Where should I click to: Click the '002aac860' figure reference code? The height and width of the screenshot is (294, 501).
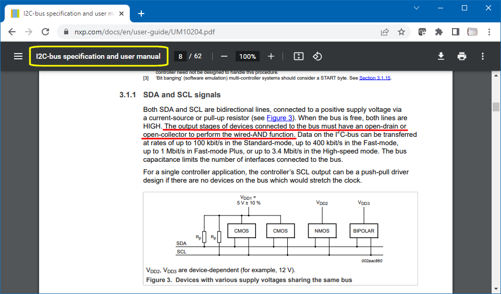(x=372, y=261)
